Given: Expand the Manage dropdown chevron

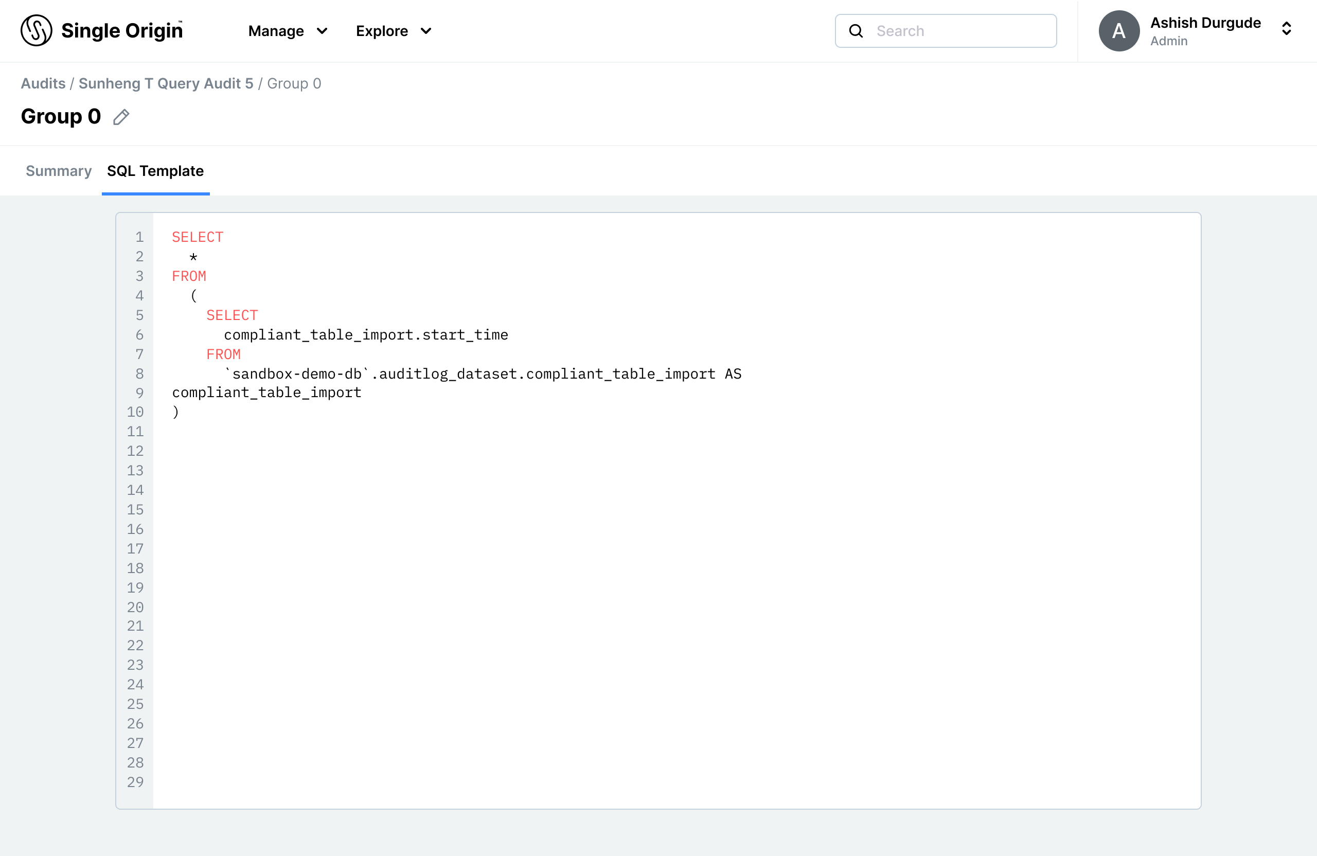Looking at the screenshot, I should pyautogui.click(x=322, y=31).
